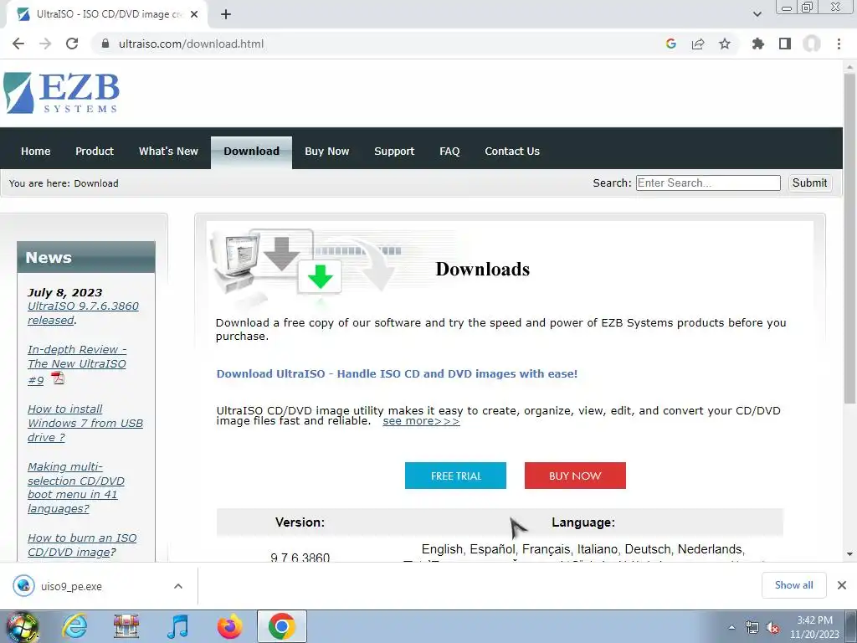This screenshot has height=643, width=857.
Task: Close the UltraISO browser tab
Action: (194, 14)
